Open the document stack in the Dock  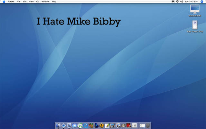tap(142, 125)
